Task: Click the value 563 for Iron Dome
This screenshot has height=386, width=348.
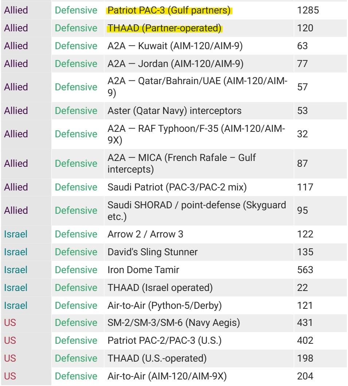Action: pyautogui.click(x=305, y=270)
